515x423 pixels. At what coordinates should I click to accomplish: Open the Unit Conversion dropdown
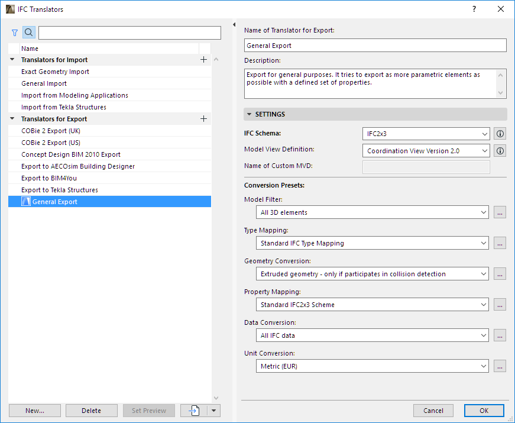coord(373,366)
